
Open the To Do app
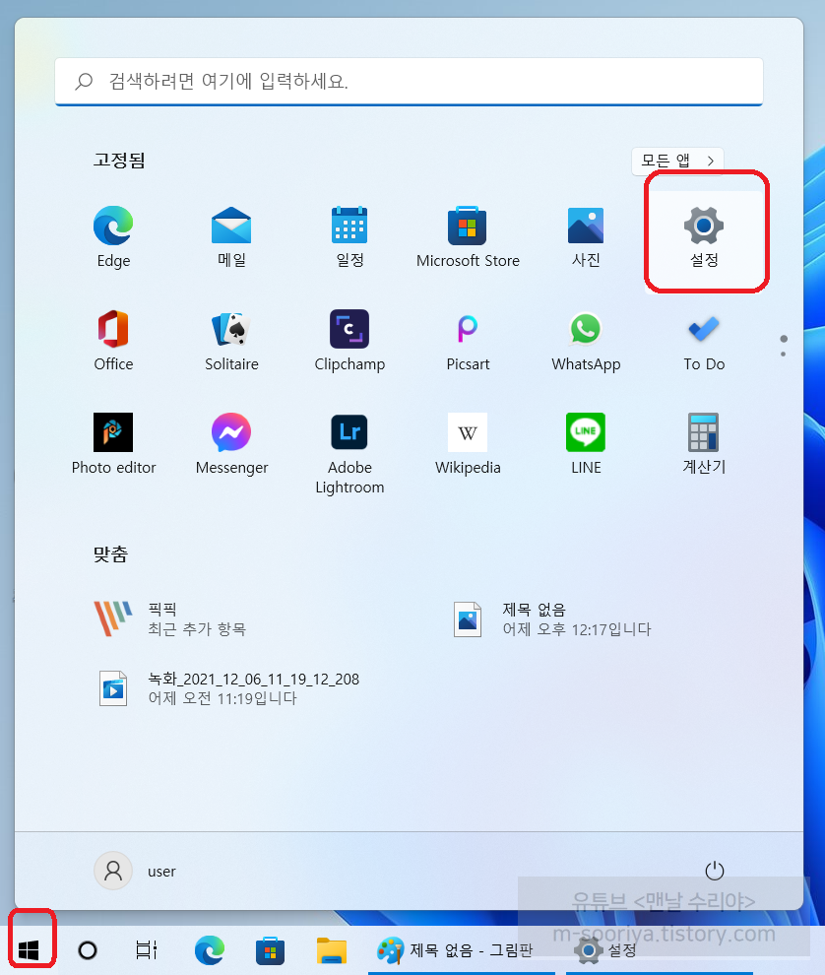click(x=704, y=341)
